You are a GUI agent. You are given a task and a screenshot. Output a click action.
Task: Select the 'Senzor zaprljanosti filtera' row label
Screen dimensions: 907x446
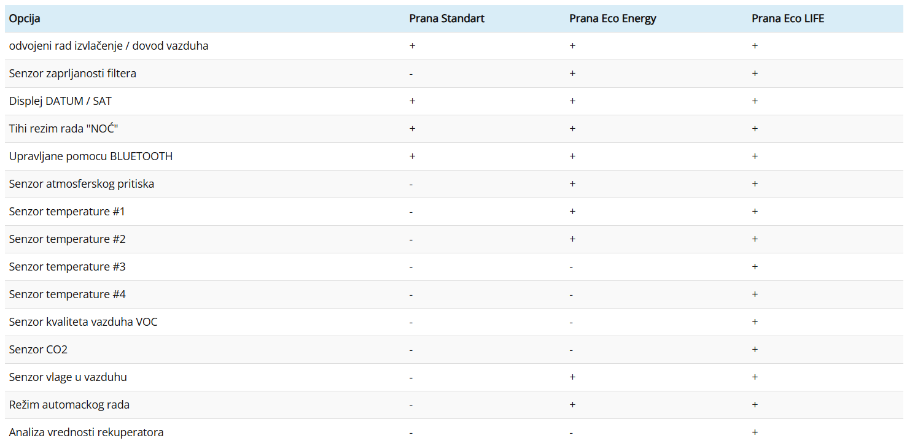pos(72,74)
